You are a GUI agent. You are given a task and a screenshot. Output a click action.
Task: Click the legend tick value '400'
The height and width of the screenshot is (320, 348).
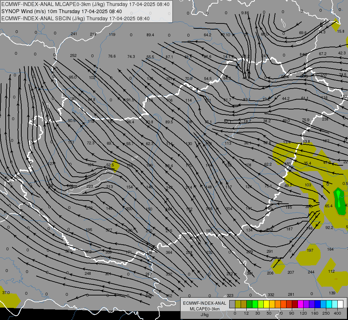click(337, 313)
